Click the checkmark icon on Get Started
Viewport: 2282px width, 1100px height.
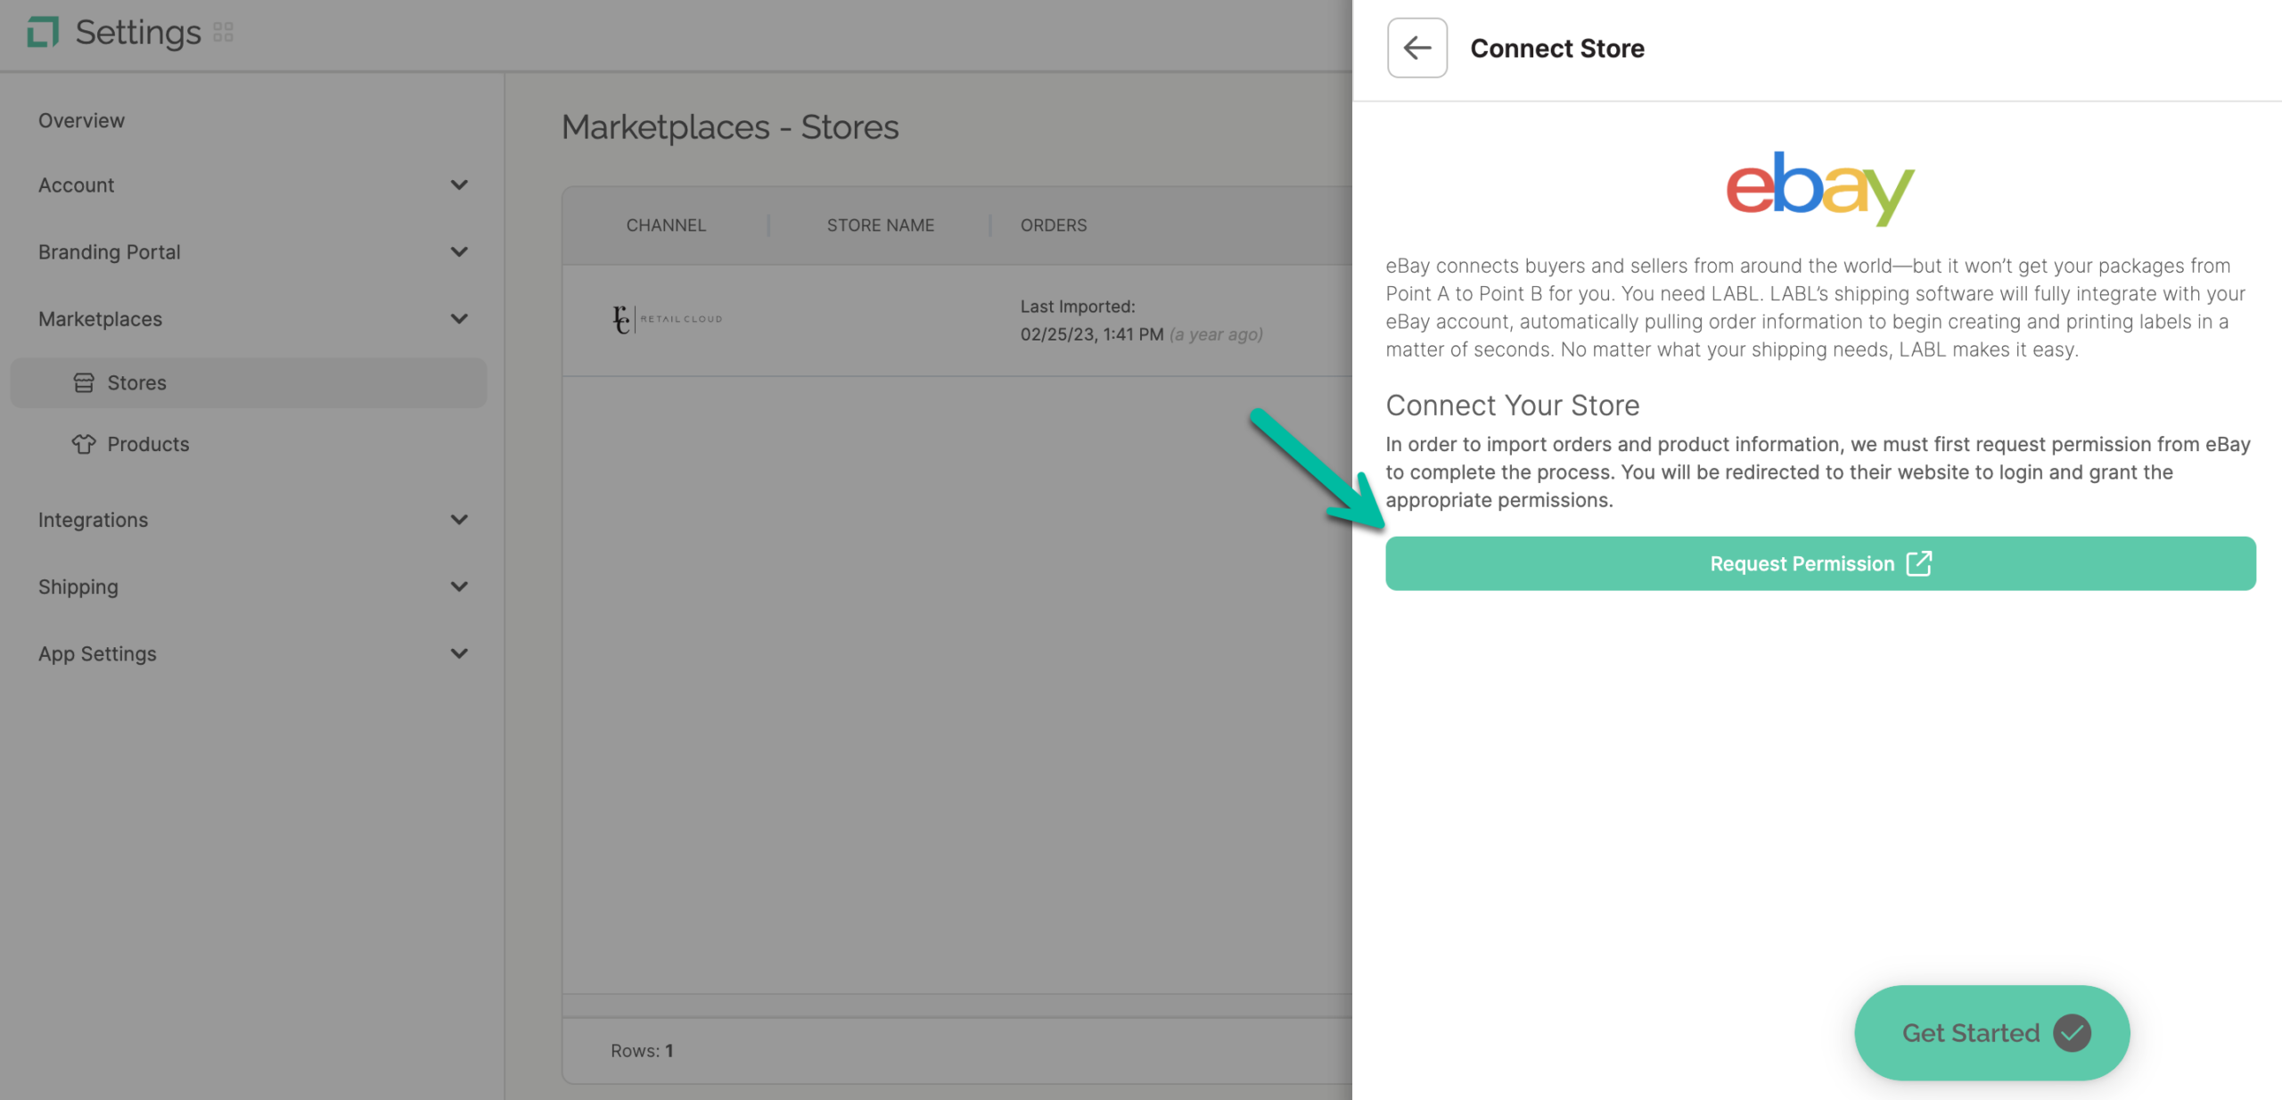coord(2072,1033)
